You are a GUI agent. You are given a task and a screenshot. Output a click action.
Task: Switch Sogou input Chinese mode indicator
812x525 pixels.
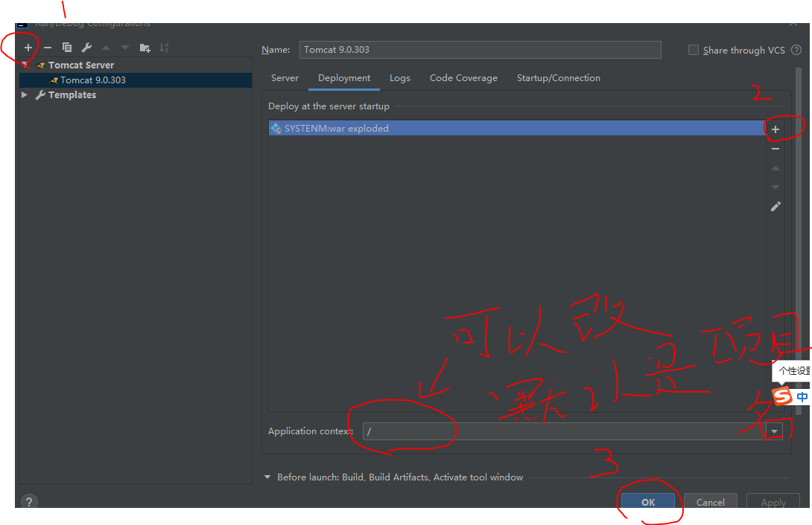[802, 397]
